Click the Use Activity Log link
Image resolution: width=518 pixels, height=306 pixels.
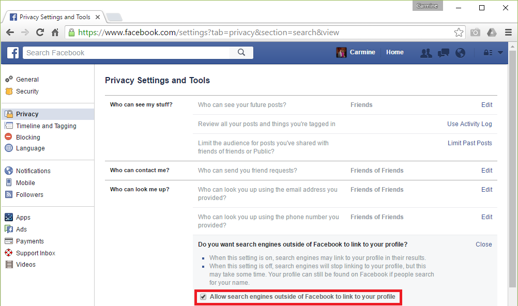pos(469,124)
